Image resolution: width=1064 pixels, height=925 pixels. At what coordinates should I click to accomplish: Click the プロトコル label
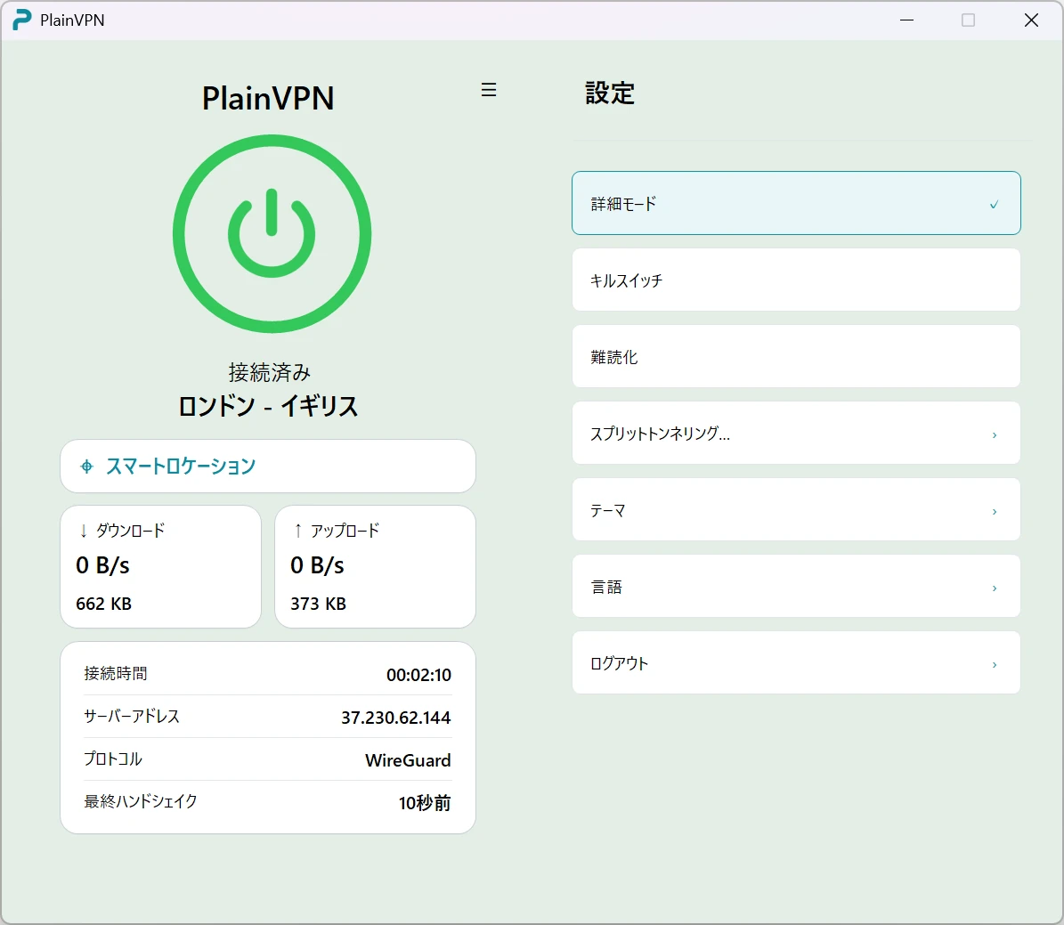[x=113, y=759]
